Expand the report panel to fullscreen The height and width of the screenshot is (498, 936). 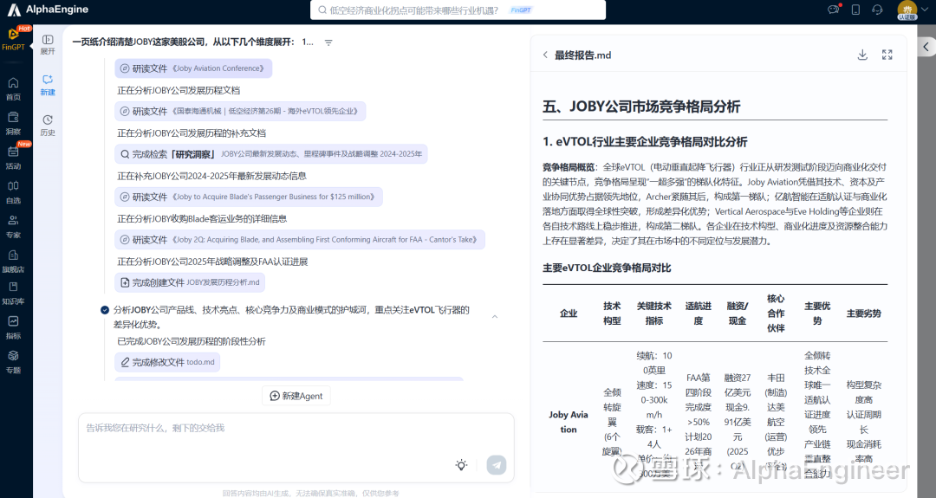click(x=887, y=55)
